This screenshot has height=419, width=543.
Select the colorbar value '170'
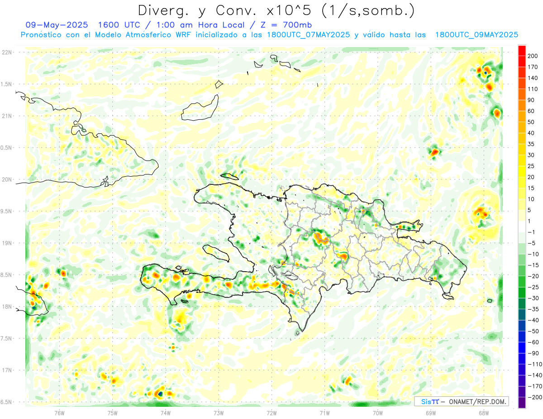[x=532, y=67]
